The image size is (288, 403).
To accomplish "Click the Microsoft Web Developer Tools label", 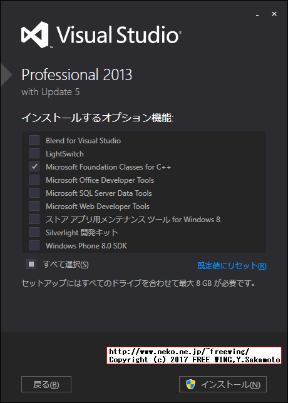I will (98, 207).
